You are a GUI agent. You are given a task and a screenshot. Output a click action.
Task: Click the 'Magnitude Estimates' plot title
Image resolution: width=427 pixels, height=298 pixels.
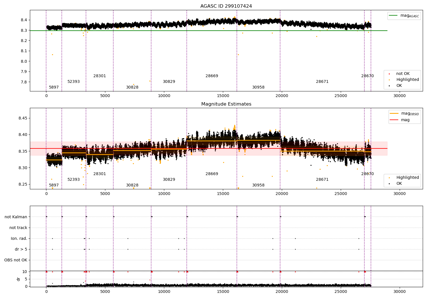point(226,104)
